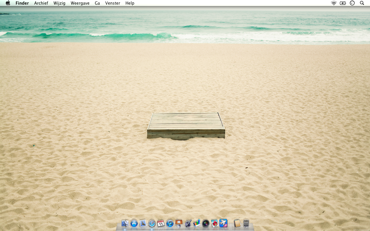The width and height of the screenshot is (370, 231).
Task: Launch the App Store from the Dock
Action: [134, 223]
